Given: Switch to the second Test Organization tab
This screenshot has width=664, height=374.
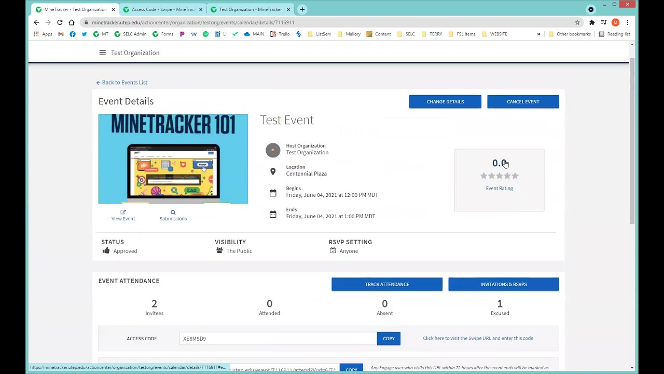Looking at the screenshot, I should coord(250,9).
